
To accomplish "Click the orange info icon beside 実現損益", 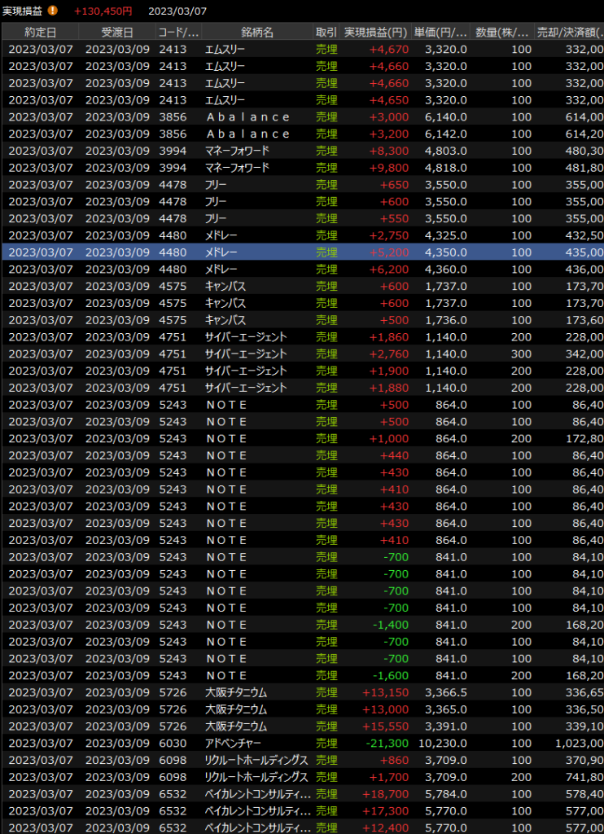I will (x=53, y=11).
